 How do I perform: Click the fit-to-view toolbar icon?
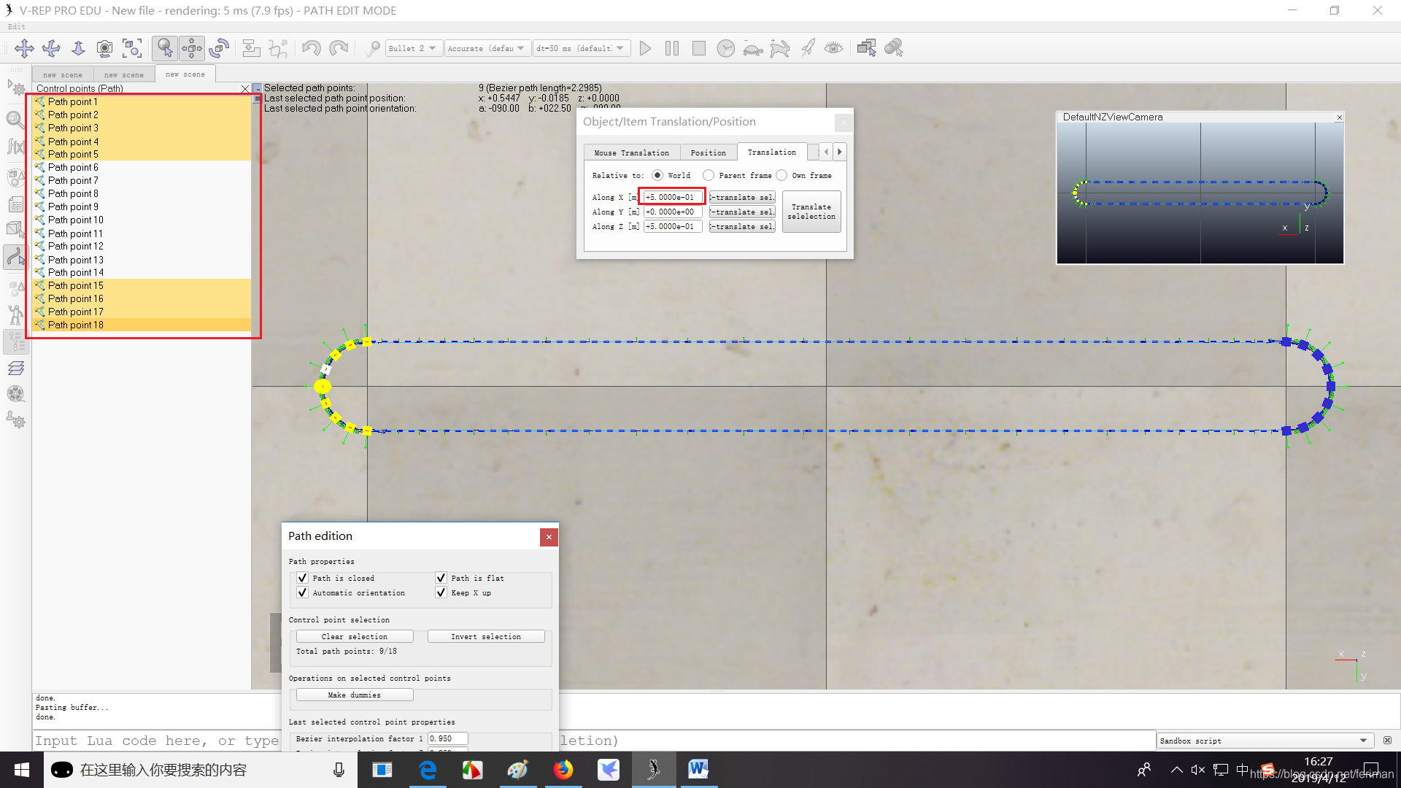132,48
